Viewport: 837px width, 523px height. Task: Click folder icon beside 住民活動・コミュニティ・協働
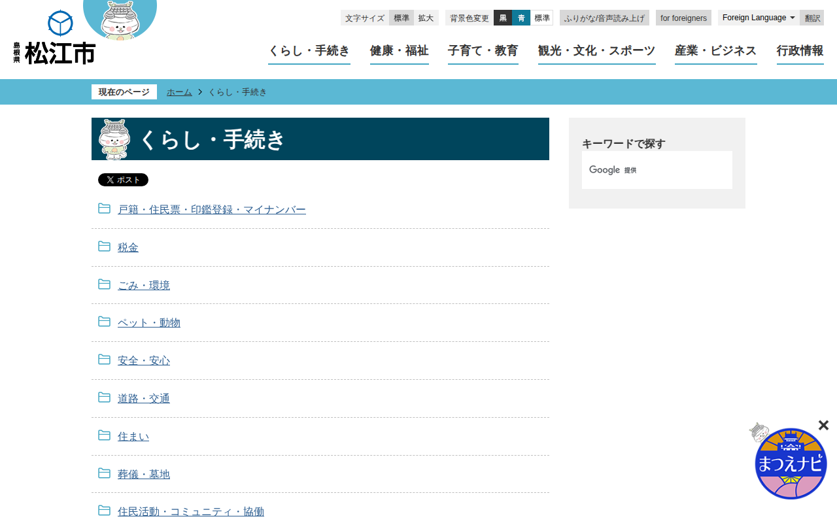tap(104, 511)
